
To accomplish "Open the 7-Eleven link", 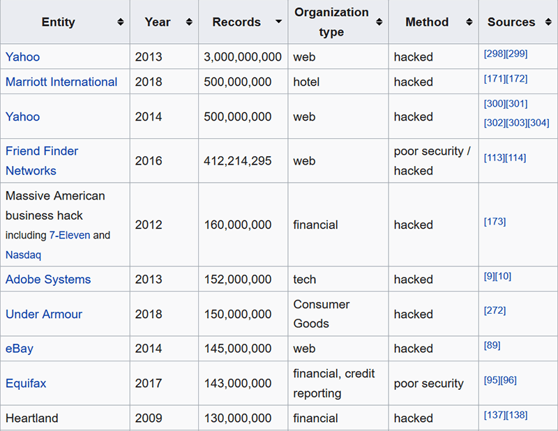I will coord(68,235).
